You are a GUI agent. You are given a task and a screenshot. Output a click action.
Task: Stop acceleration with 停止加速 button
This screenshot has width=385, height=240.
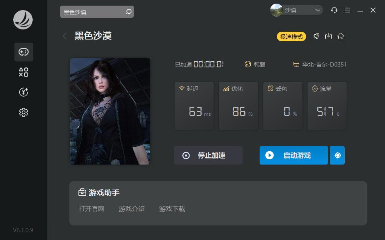pyautogui.click(x=208, y=155)
